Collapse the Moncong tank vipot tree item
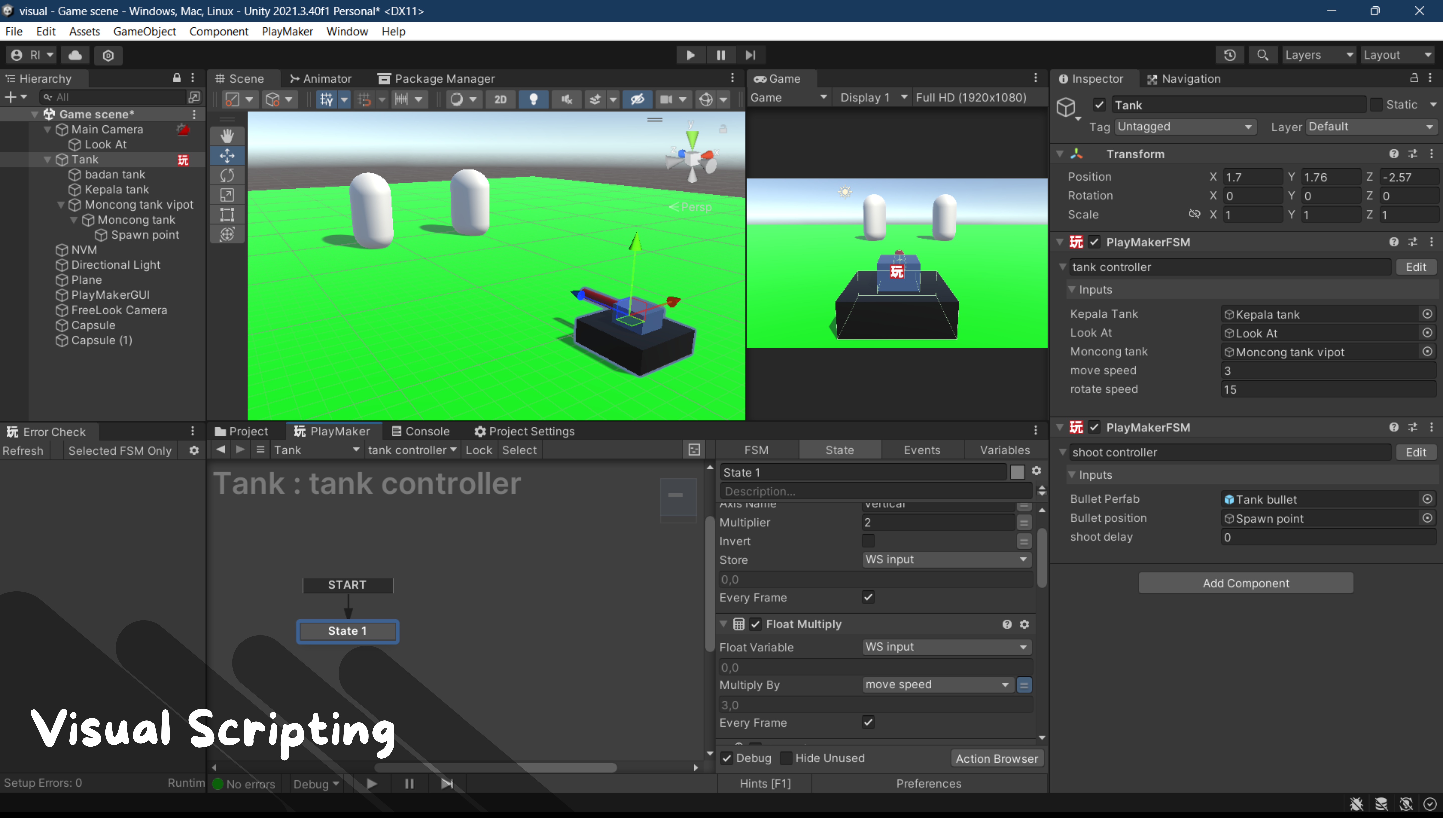The width and height of the screenshot is (1443, 818). 61,205
